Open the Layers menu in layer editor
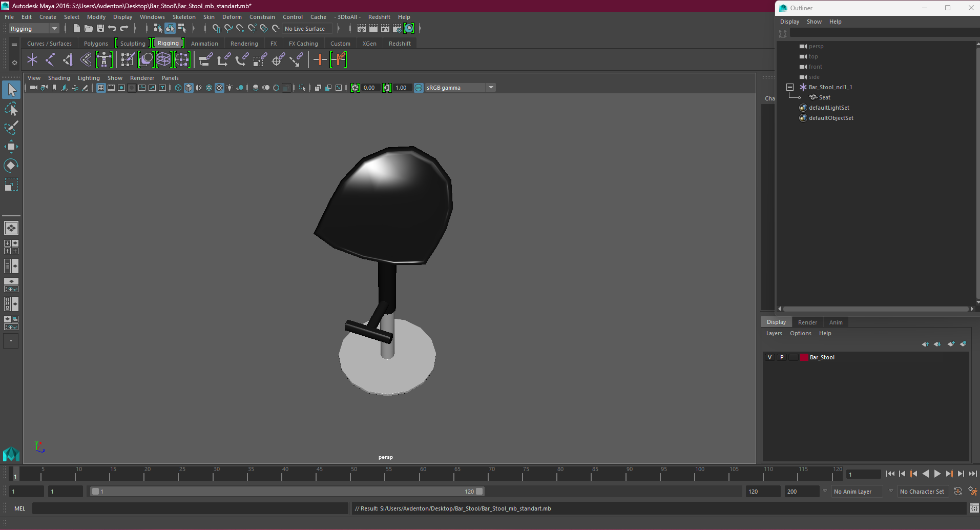980x530 pixels. (x=774, y=333)
